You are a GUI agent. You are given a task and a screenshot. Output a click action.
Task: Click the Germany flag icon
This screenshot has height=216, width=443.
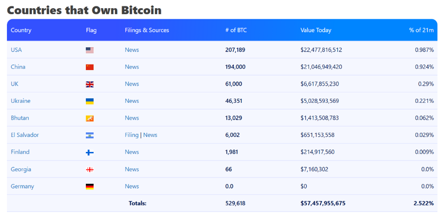point(90,187)
